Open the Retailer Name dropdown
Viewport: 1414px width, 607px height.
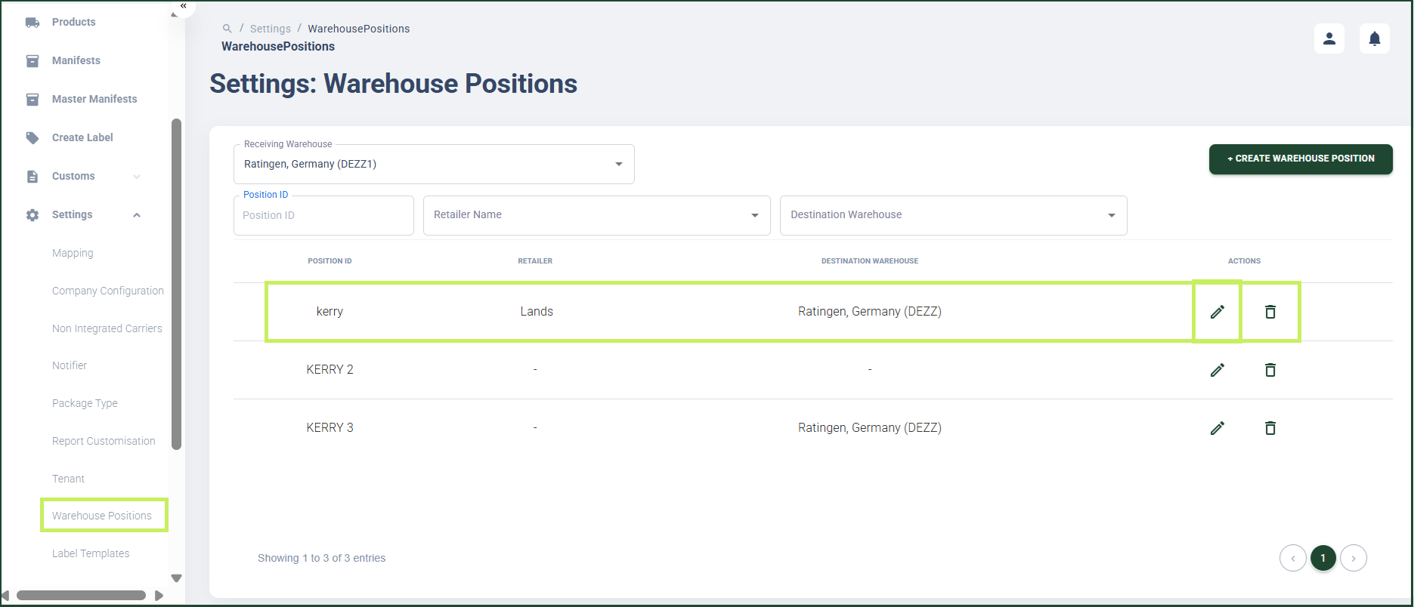[x=596, y=215]
